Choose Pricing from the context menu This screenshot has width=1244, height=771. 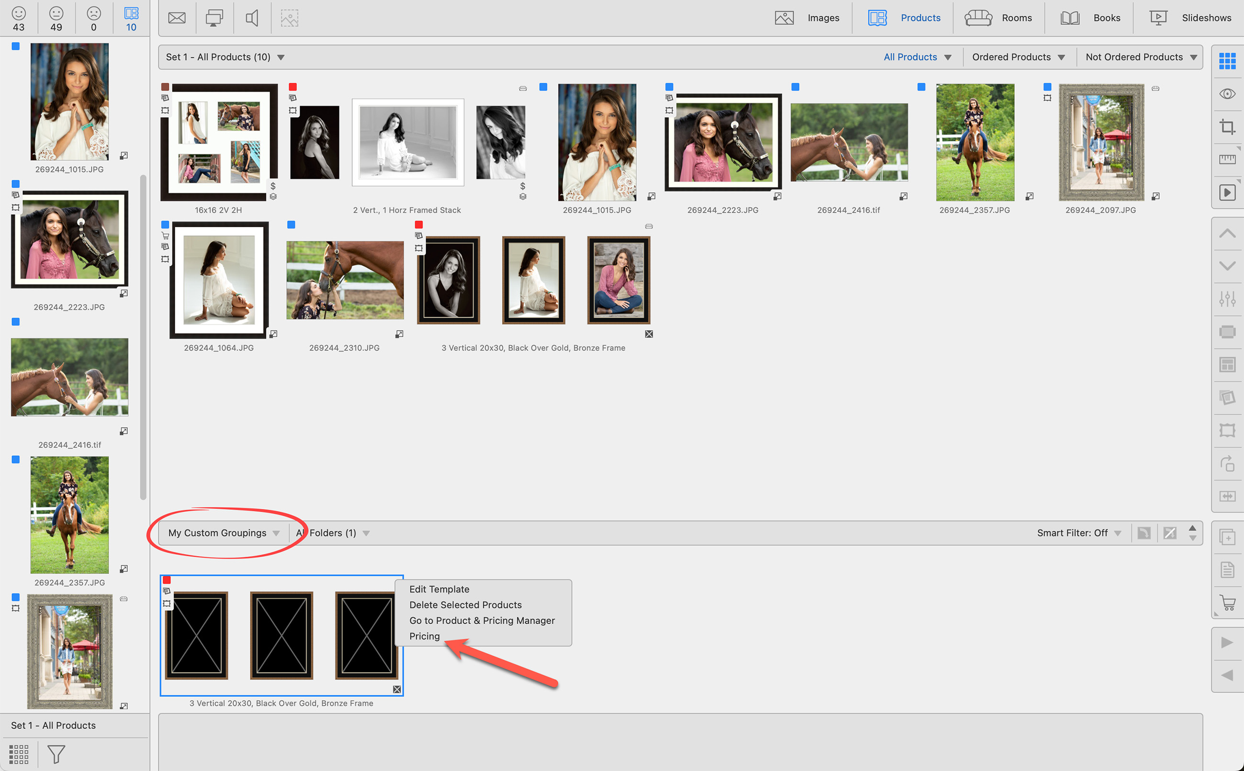[x=424, y=636]
